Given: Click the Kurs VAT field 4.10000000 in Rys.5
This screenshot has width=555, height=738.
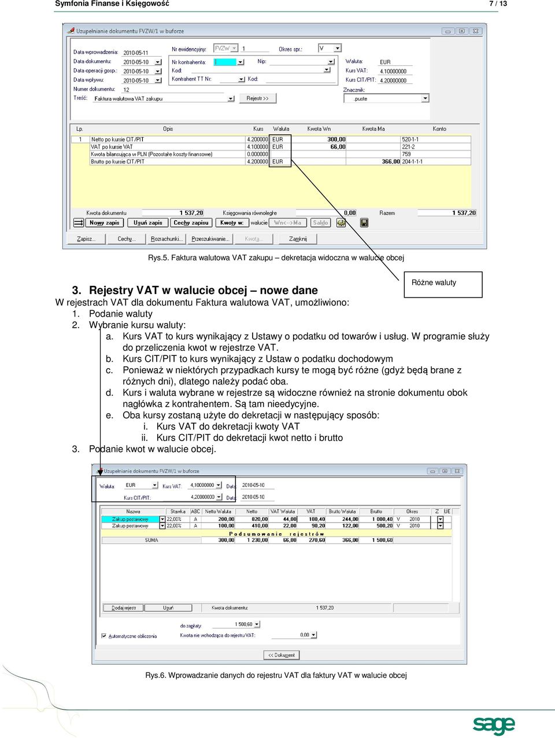Looking at the screenshot, I should (395, 71).
